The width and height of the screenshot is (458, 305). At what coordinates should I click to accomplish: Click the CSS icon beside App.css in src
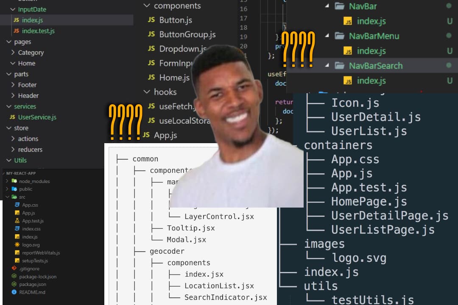[17, 205]
